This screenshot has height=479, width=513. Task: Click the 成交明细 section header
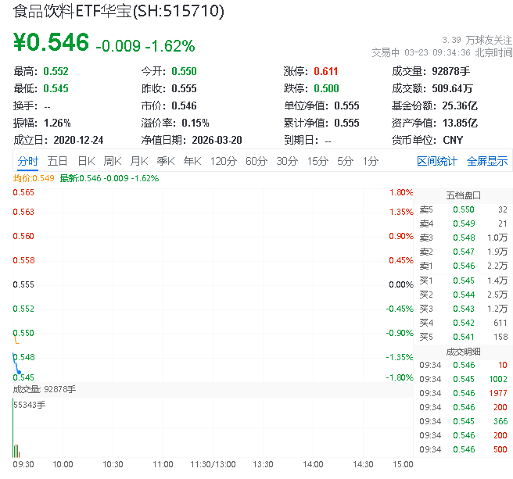463,351
